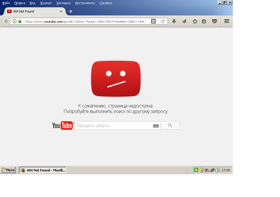Click the QR grid icon in address bar
This screenshot has height=197, width=280.
click(x=153, y=21)
